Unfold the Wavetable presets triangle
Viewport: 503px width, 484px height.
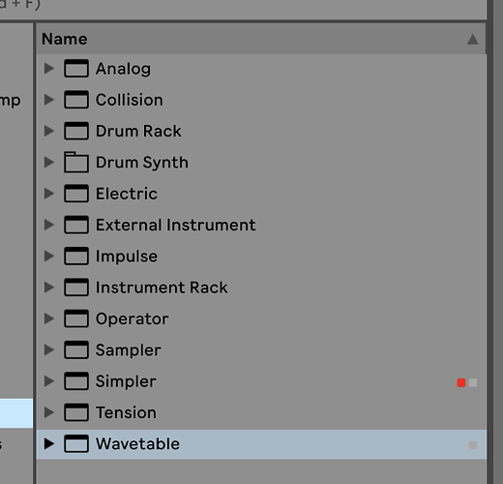pos(49,443)
